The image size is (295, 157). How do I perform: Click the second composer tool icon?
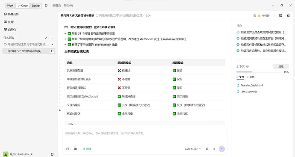pyautogui.click(x=75, y=149)
